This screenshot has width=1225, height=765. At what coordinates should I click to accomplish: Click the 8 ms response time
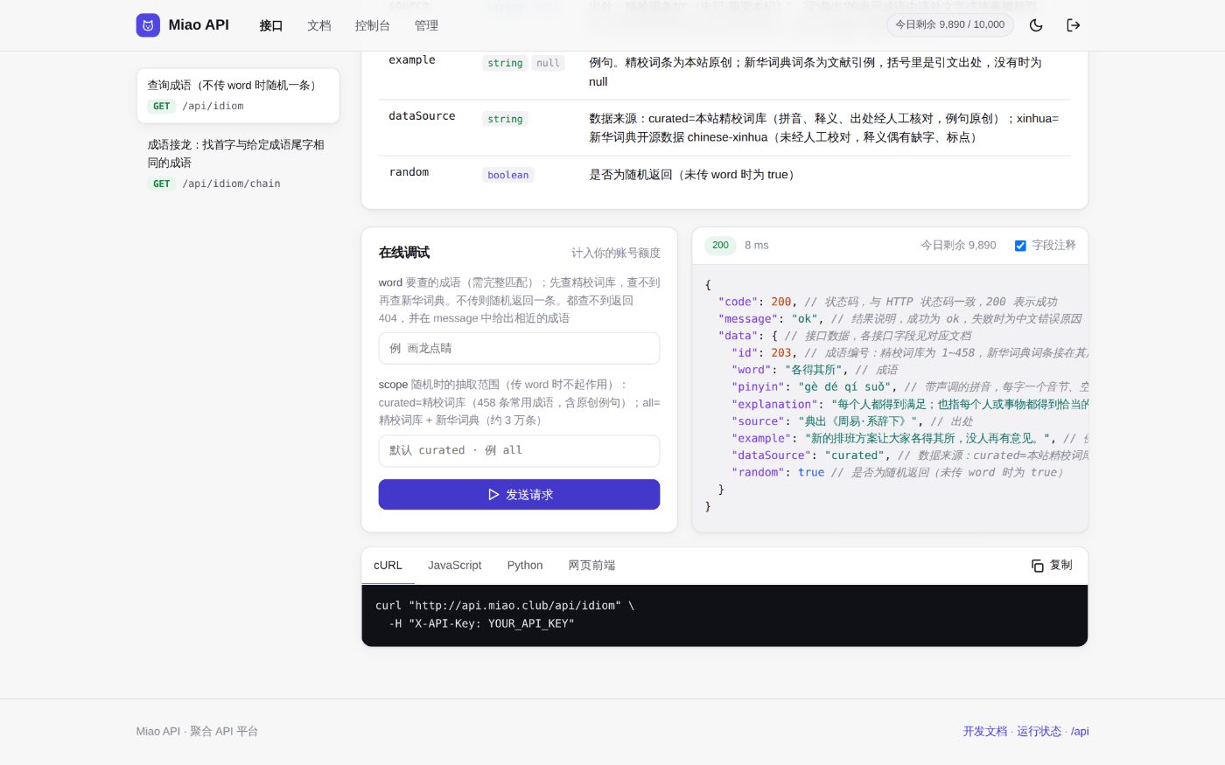(757, 246)
